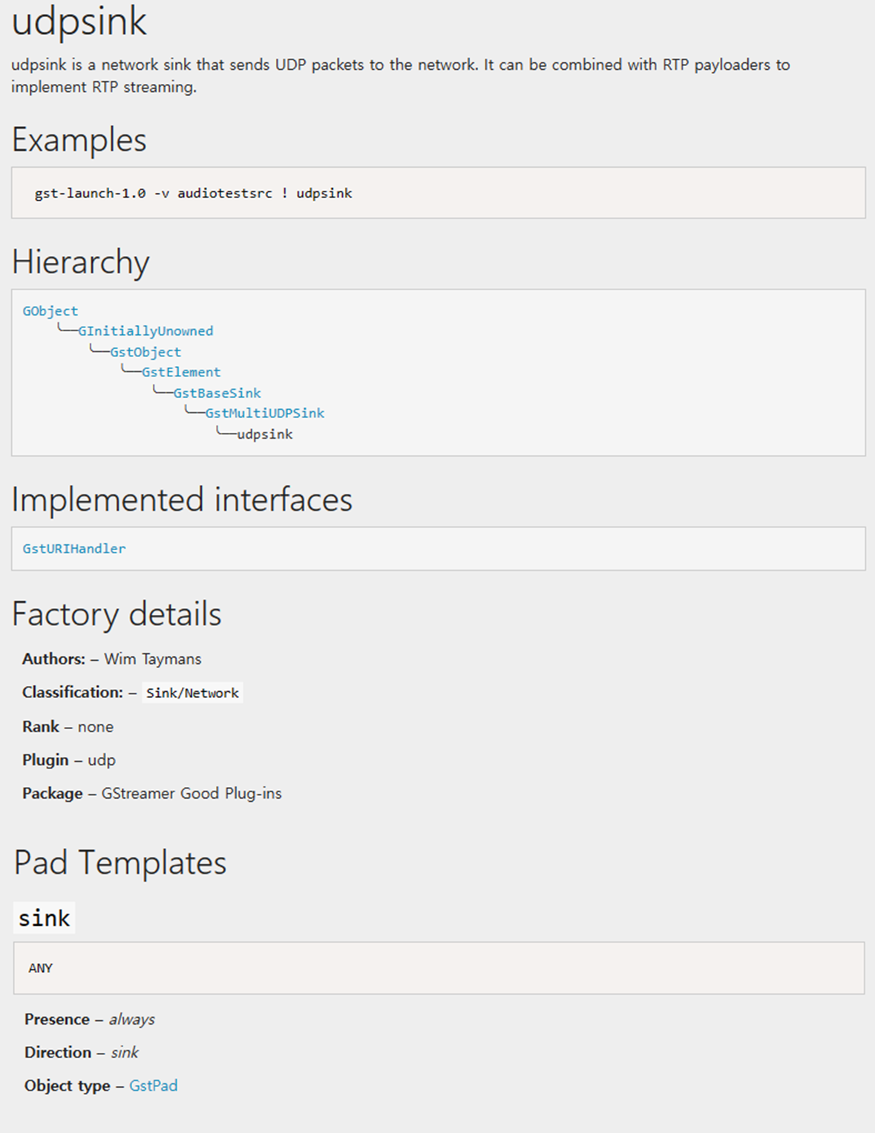Follow the GstPad object type link
The width and height of the screenshot is (875, 1133).
[154, 1085]
